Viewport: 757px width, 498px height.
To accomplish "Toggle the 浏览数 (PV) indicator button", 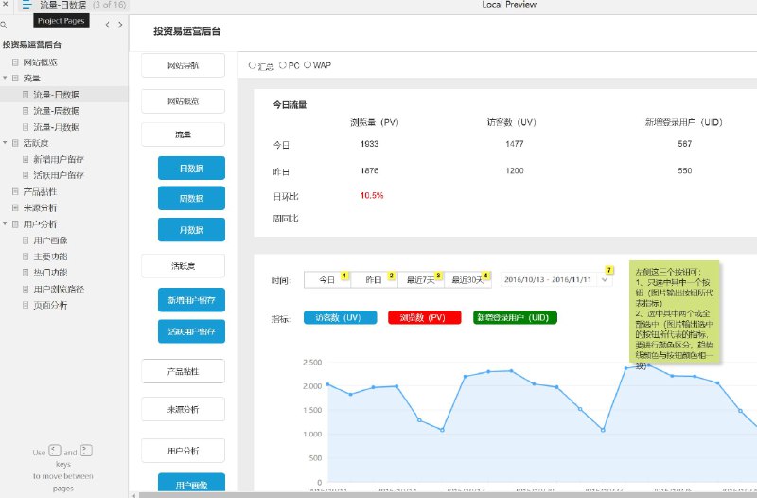I will [x=424, y=317].
